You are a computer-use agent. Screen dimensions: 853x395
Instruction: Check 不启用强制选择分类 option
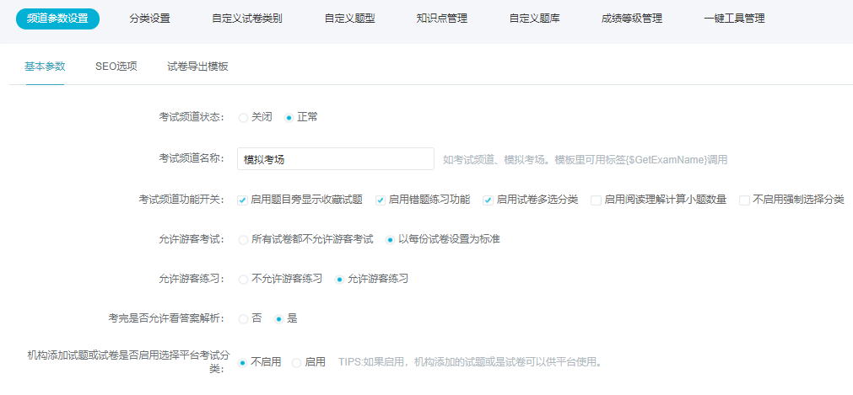pos(743,200)
